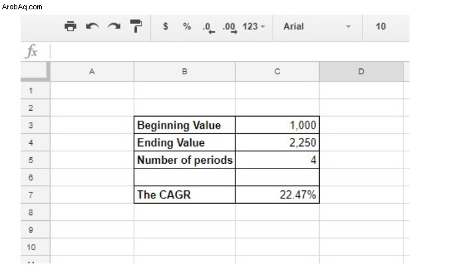Viewport: 464px width, 272px height.
Task: Select empty cell B6 inside the table
Action: pyautogui.click(x=185, y=178)
